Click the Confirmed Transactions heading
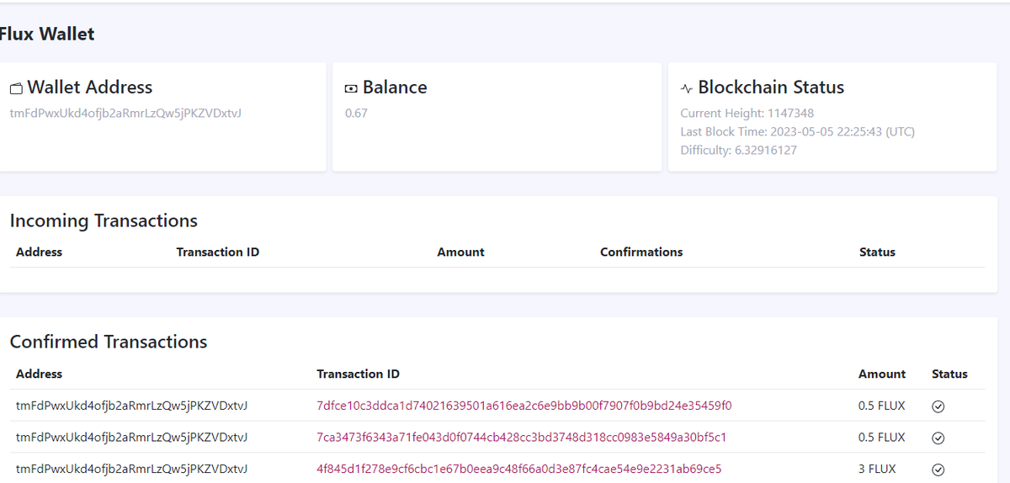The width and height of the screenshot is (1010, 483). (109, 342)
